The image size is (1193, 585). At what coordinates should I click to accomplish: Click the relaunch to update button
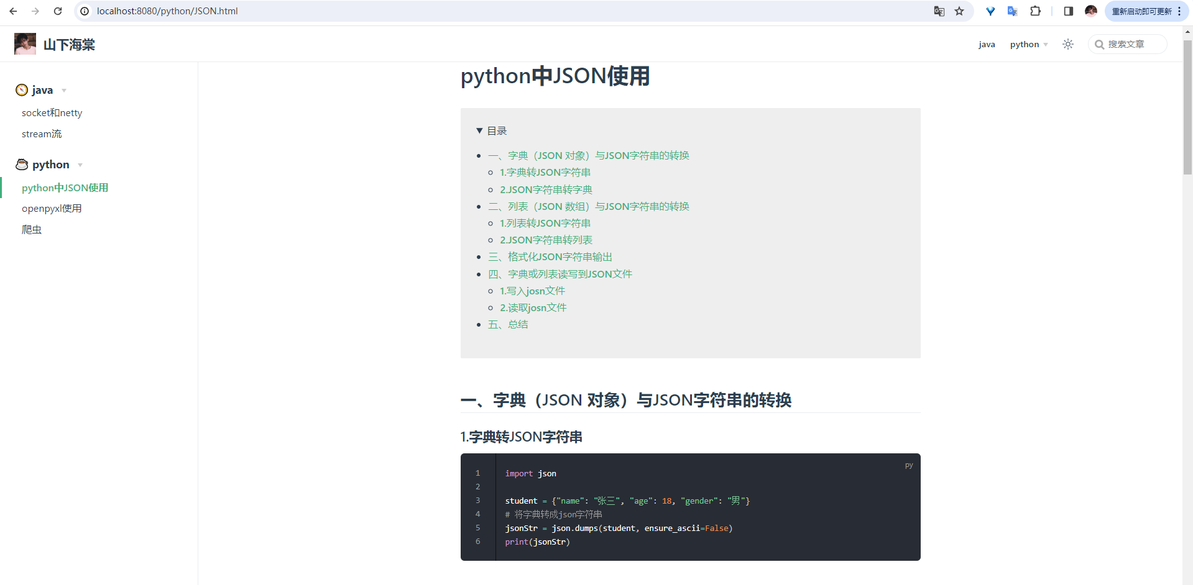click(1146, 11)
